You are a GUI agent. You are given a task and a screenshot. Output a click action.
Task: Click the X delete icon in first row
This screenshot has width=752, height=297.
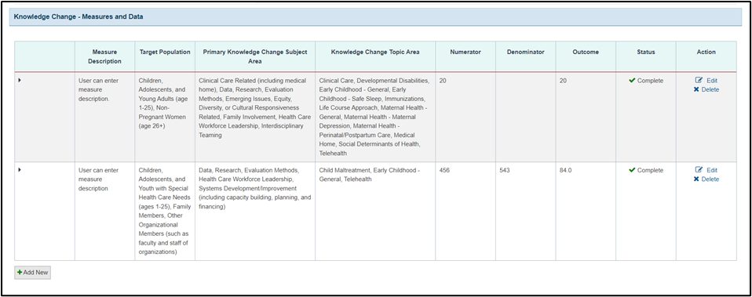[696, 89]
